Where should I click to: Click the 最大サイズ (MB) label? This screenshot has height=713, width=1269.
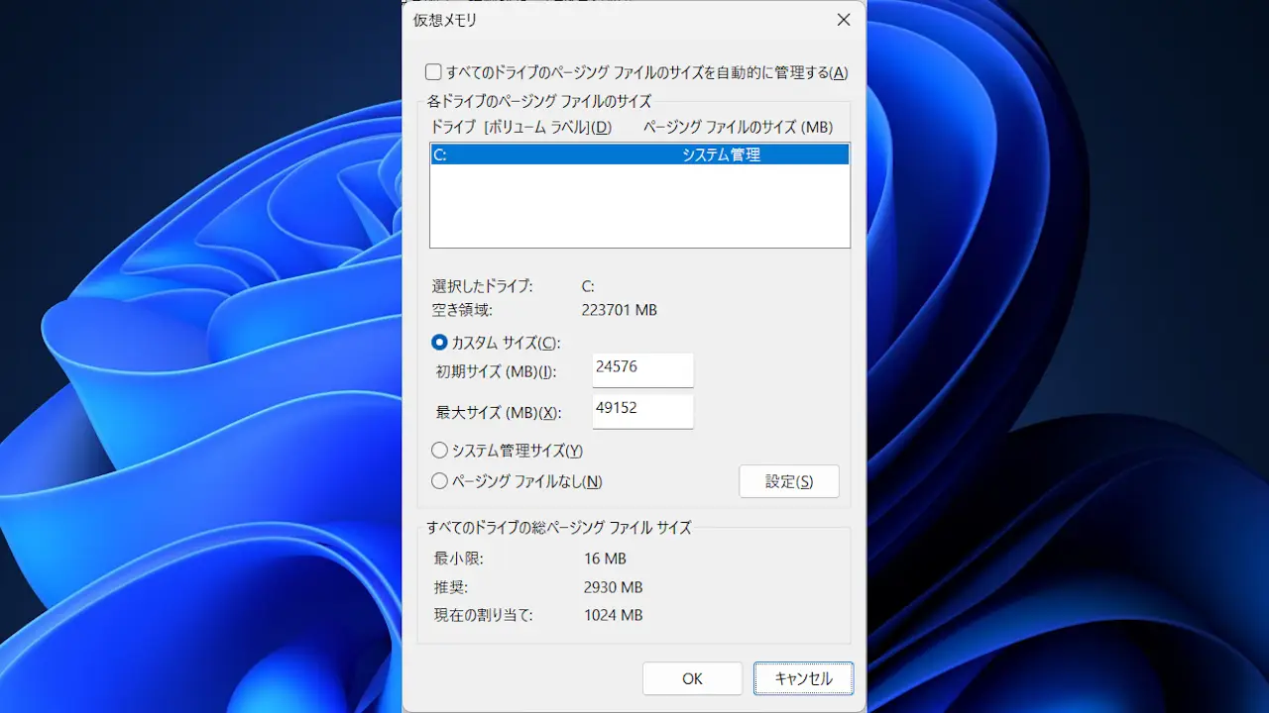[x=498, y=413]
